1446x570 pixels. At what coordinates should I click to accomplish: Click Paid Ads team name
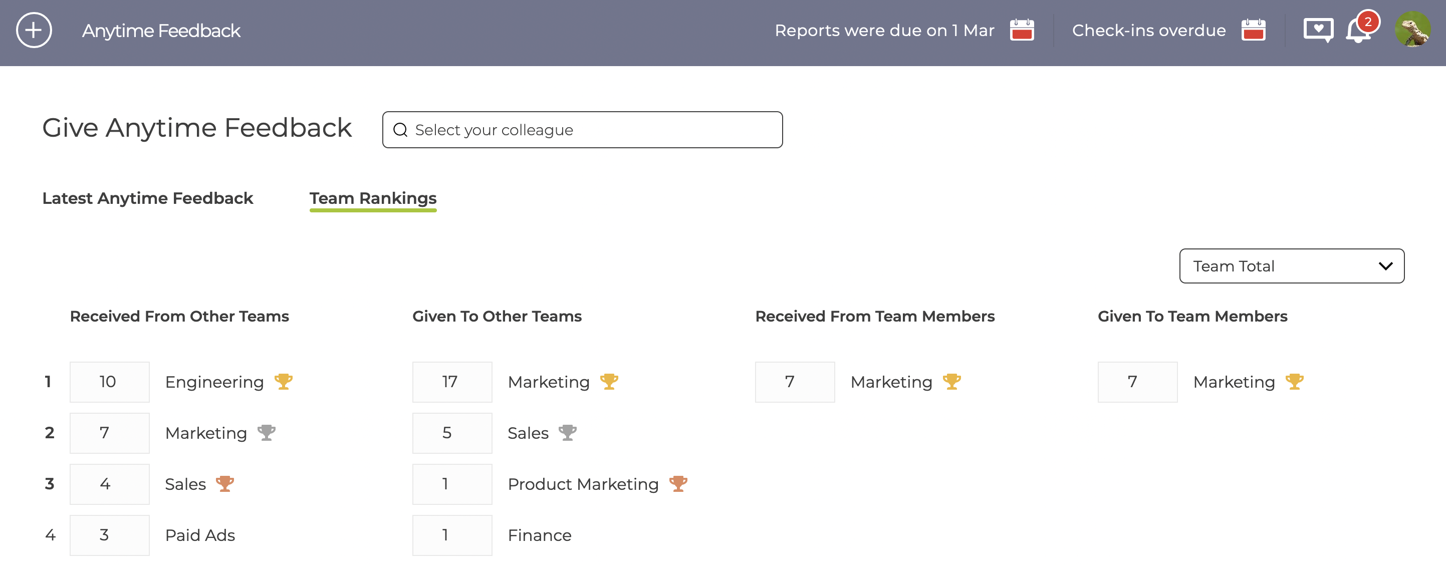click(200, 535)
